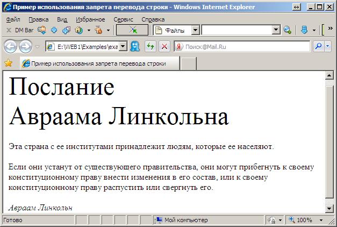The image size is (337, 227).
Task: Maximize the Internet Explorer window
Action: (x=320, y=7)
